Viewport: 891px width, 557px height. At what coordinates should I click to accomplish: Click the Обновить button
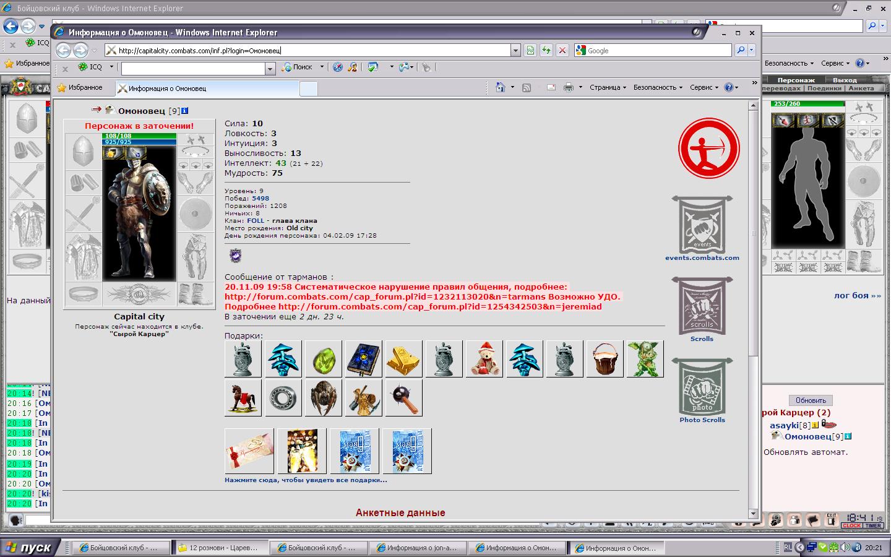coord(811,400)
